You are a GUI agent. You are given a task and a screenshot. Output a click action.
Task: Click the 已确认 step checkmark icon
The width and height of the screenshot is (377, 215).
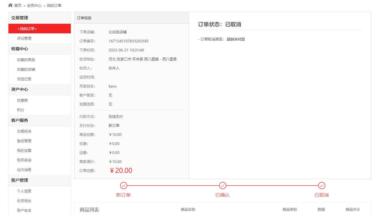pos(223,186)
